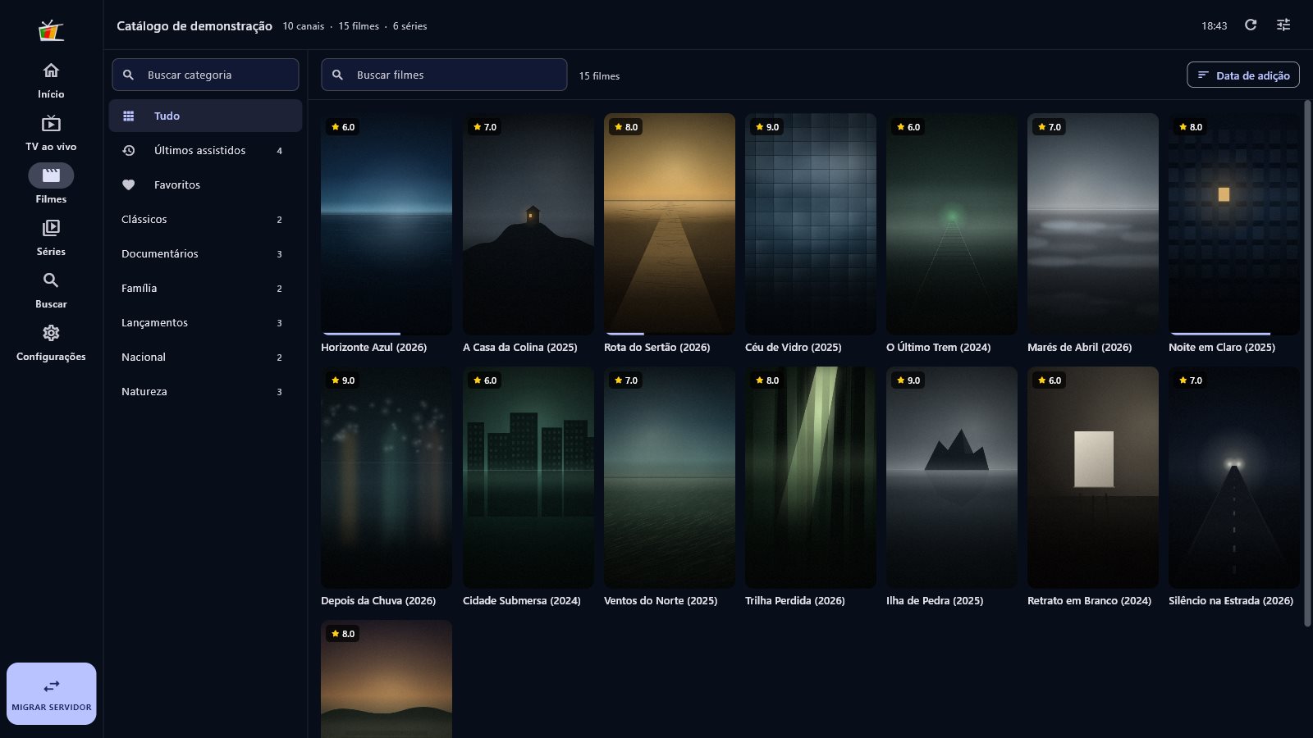Open Cidade Submersa poster
1313x738 pixels.
pyautogui.click(x=528, y=477)
